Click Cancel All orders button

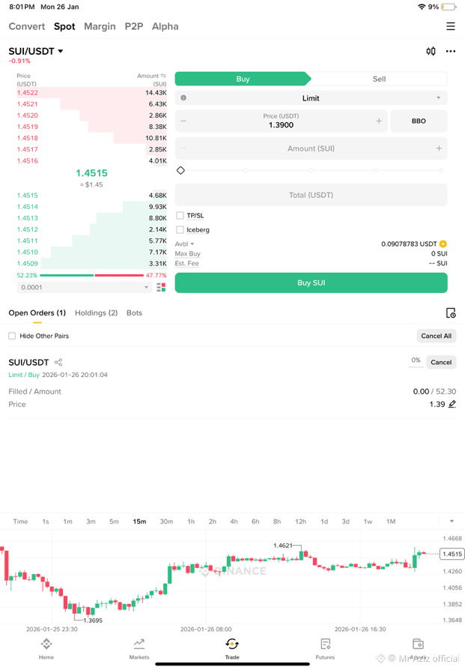(x=437, y=336)
